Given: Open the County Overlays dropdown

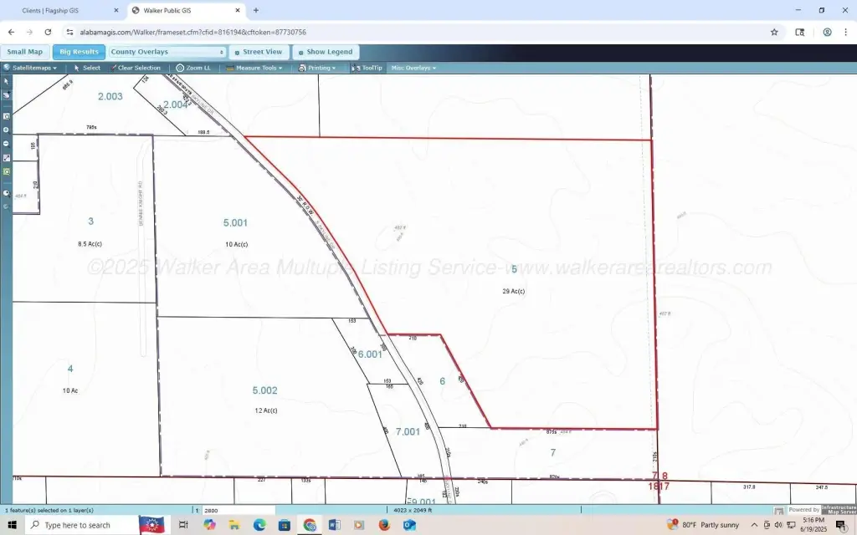Looking at the screenshot, I should (x=167, y=52).
